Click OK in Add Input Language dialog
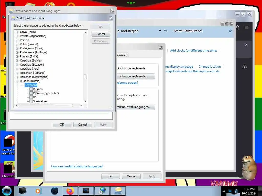Viewport: 262px width, 196px height. click(x=101, y=27)
